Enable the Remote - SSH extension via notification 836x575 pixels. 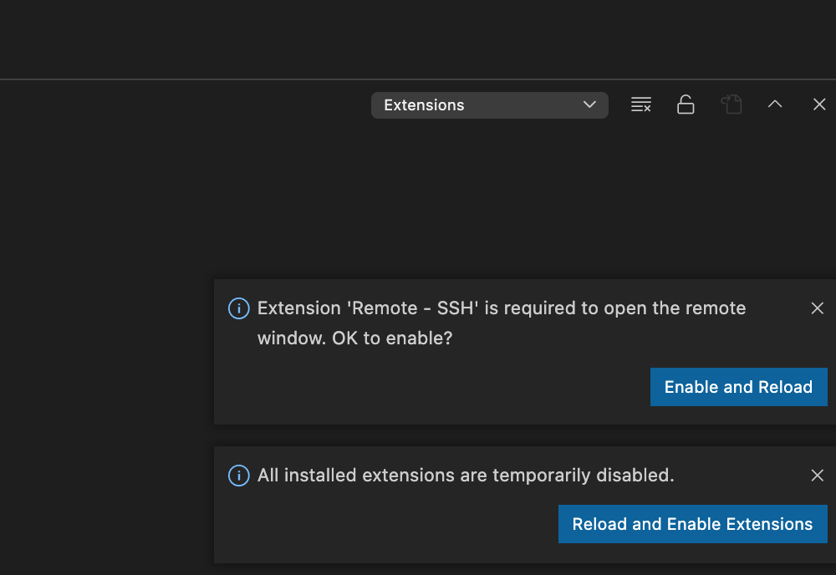738,387
